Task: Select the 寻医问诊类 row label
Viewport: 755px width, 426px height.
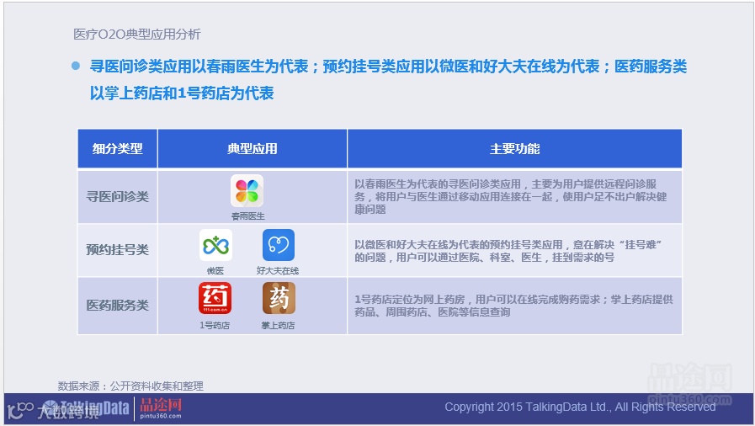Action: [x=118, y=197]
